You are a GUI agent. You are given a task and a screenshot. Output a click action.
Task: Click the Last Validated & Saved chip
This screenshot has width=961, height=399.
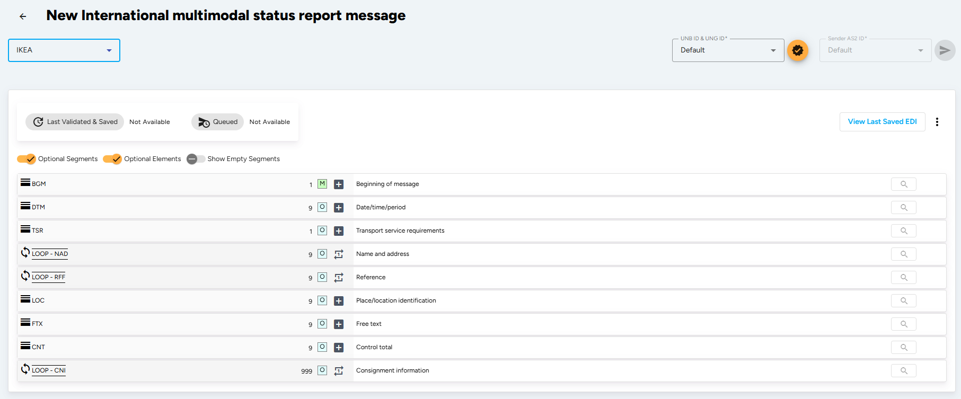[75, 122]
